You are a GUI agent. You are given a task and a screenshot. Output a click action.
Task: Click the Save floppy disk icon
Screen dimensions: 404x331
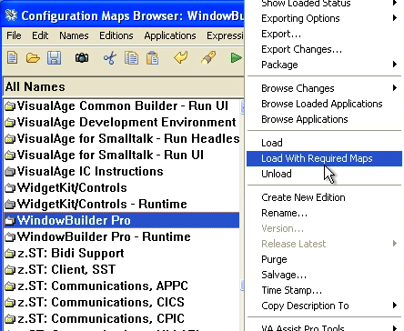pyautogui.click(x=54, y=57)
